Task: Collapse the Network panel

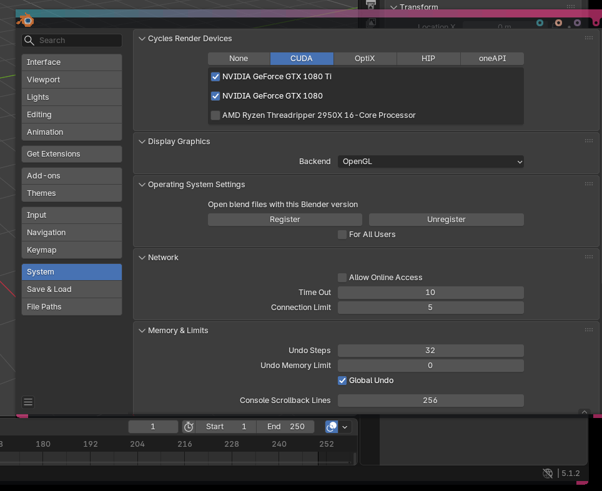Action: click(x=142, y=258)
